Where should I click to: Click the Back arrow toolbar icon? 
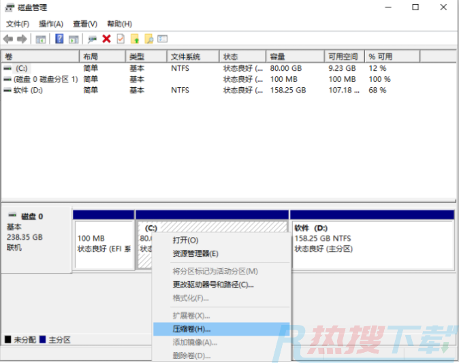[x=8, y=39]
